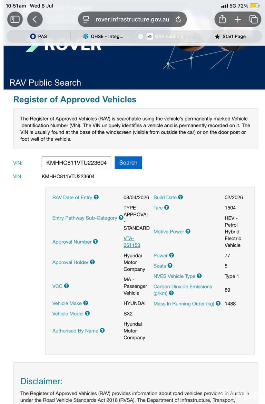Select the TYPE APPROVAL - STANDARD value
Screen dimensions: 265x404
coord(136,218)
